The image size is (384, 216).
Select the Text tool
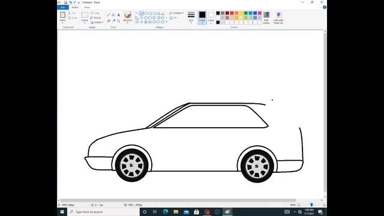pos(119,15)
